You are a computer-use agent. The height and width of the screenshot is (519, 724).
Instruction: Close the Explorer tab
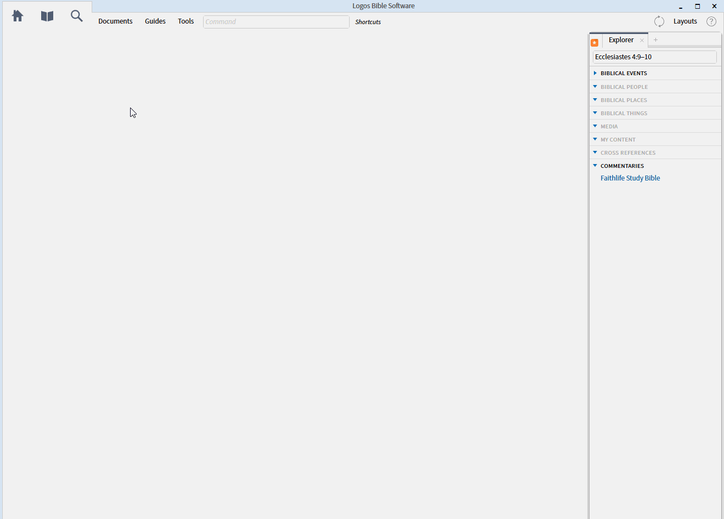pyautogui.click(x=642, y=40)
